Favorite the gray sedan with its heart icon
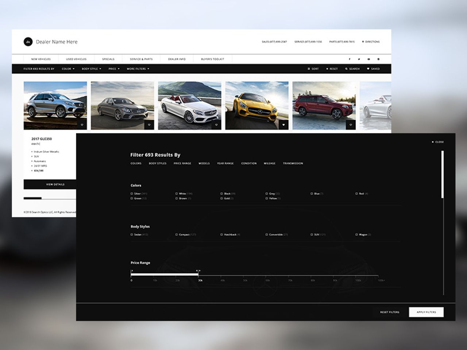Screen dimensions: 467x350 click(149, 125)
